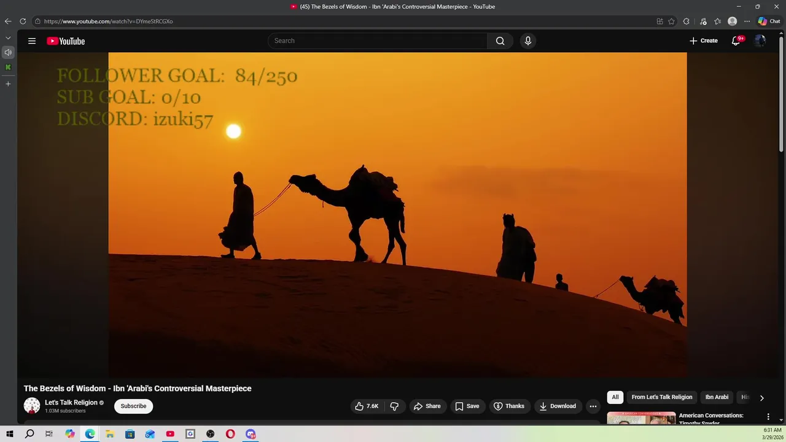This screenshot has height=442, width=786.
Task: Add a new tab with plus icon
Action: [x=8, y=83]
